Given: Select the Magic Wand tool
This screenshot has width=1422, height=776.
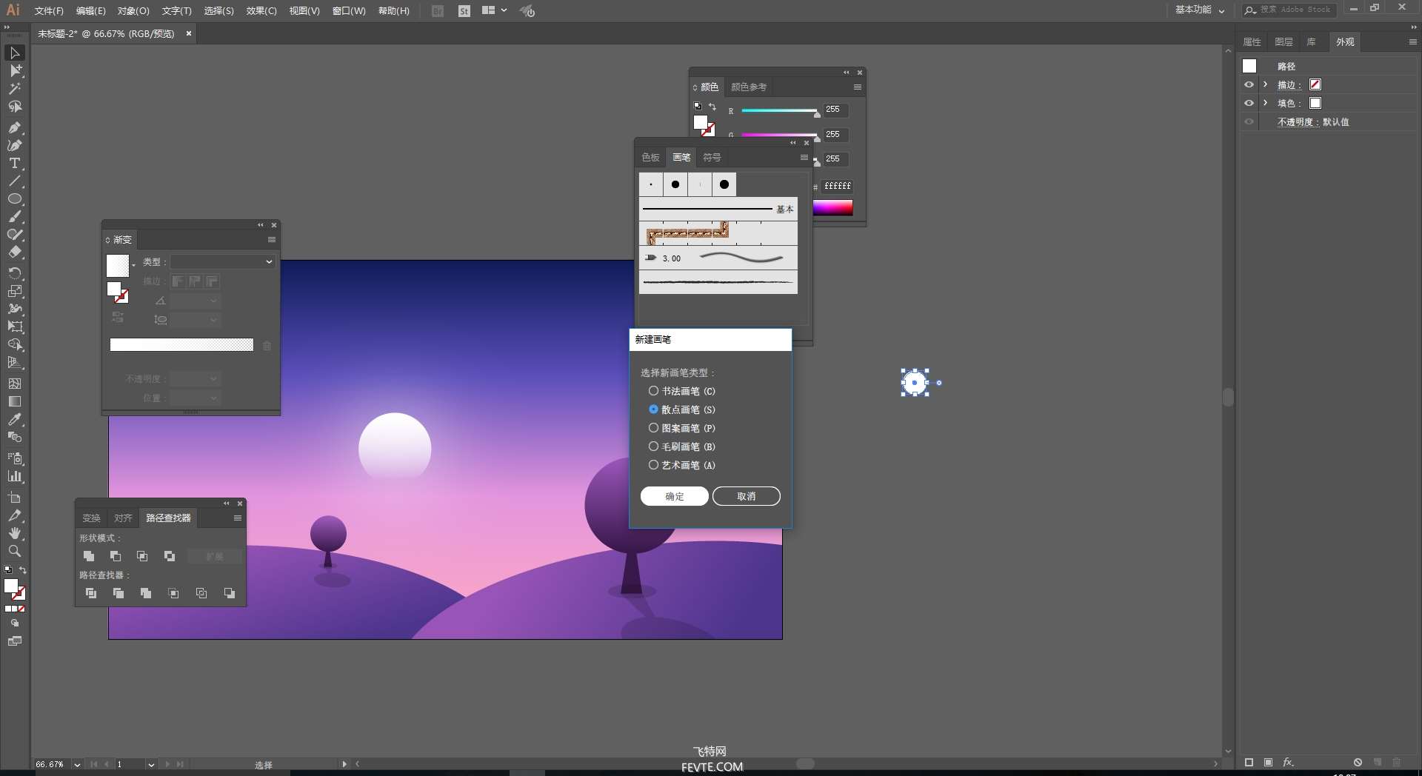Looking at the screenshot, I should [15, 89].
